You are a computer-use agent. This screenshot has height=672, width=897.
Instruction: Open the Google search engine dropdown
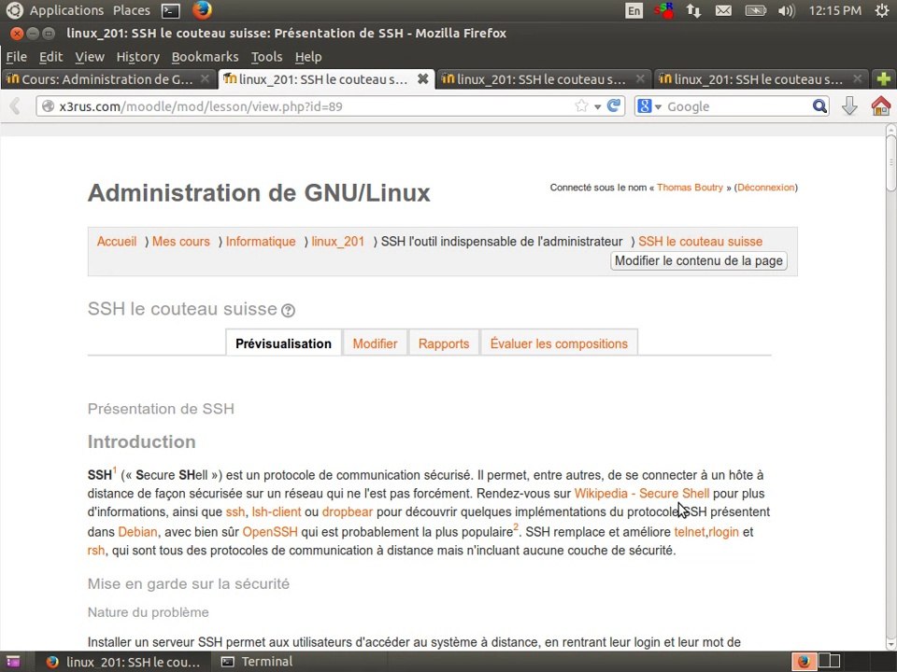click(649, 106)
